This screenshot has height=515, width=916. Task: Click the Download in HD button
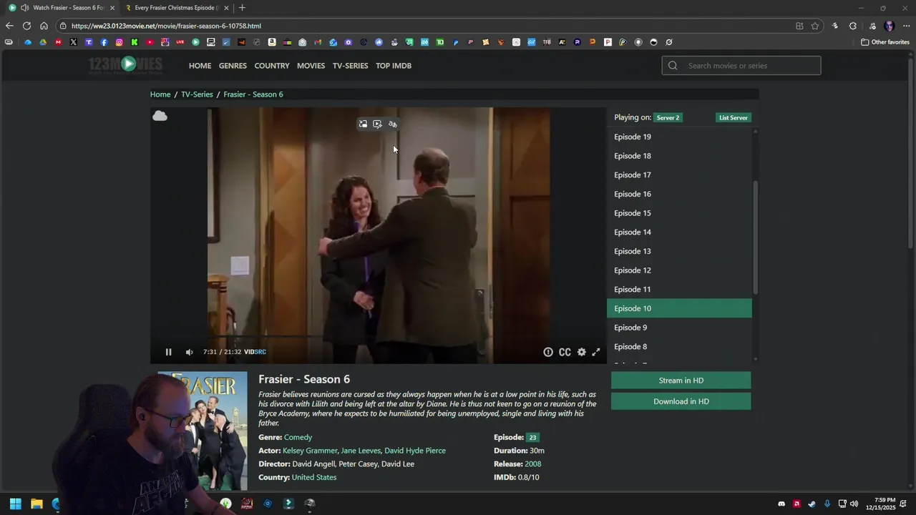pyautogui.click(x=681, y=401)
